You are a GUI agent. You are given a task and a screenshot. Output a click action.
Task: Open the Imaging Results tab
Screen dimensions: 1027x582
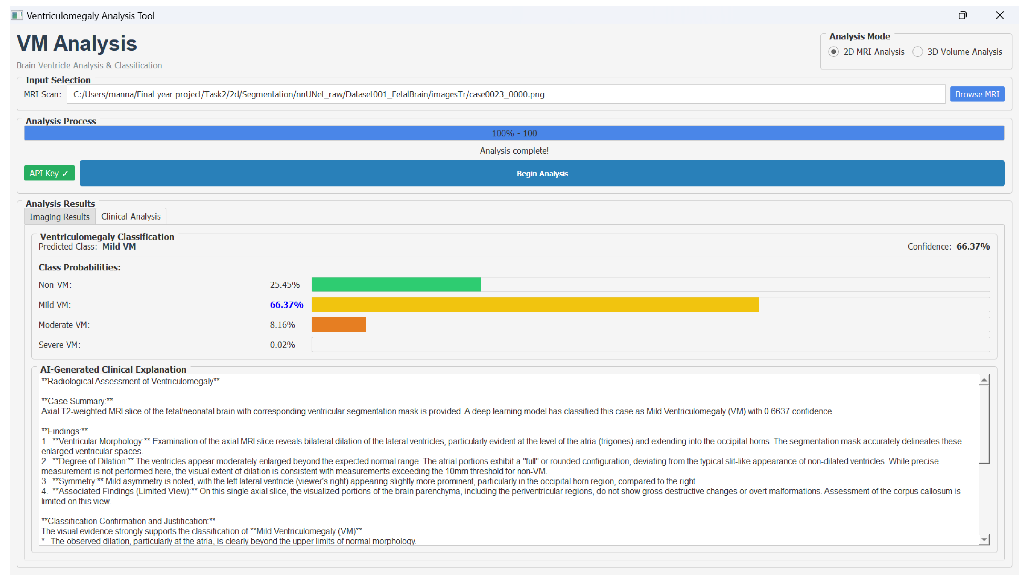59,217
